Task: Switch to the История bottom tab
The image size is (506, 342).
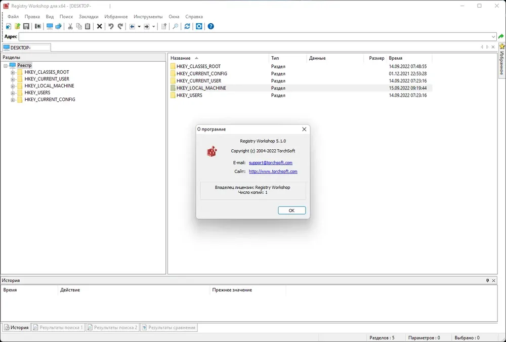Action: click(x=17, y=327)
